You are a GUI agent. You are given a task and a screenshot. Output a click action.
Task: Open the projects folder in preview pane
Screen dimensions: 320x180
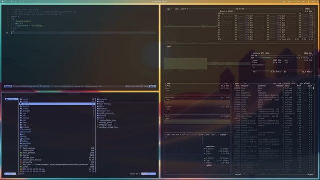click(103, 109)
